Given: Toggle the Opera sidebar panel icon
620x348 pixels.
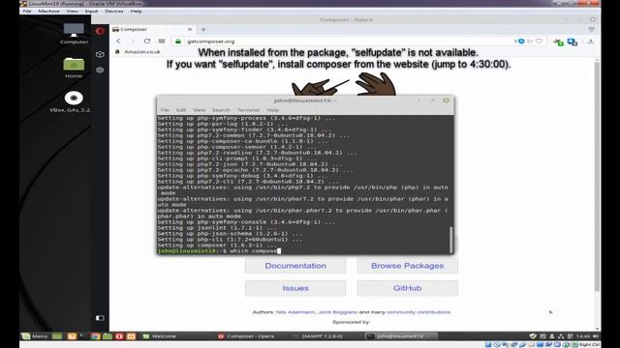Looking at the screenshot, I should (x=100, y=318).
